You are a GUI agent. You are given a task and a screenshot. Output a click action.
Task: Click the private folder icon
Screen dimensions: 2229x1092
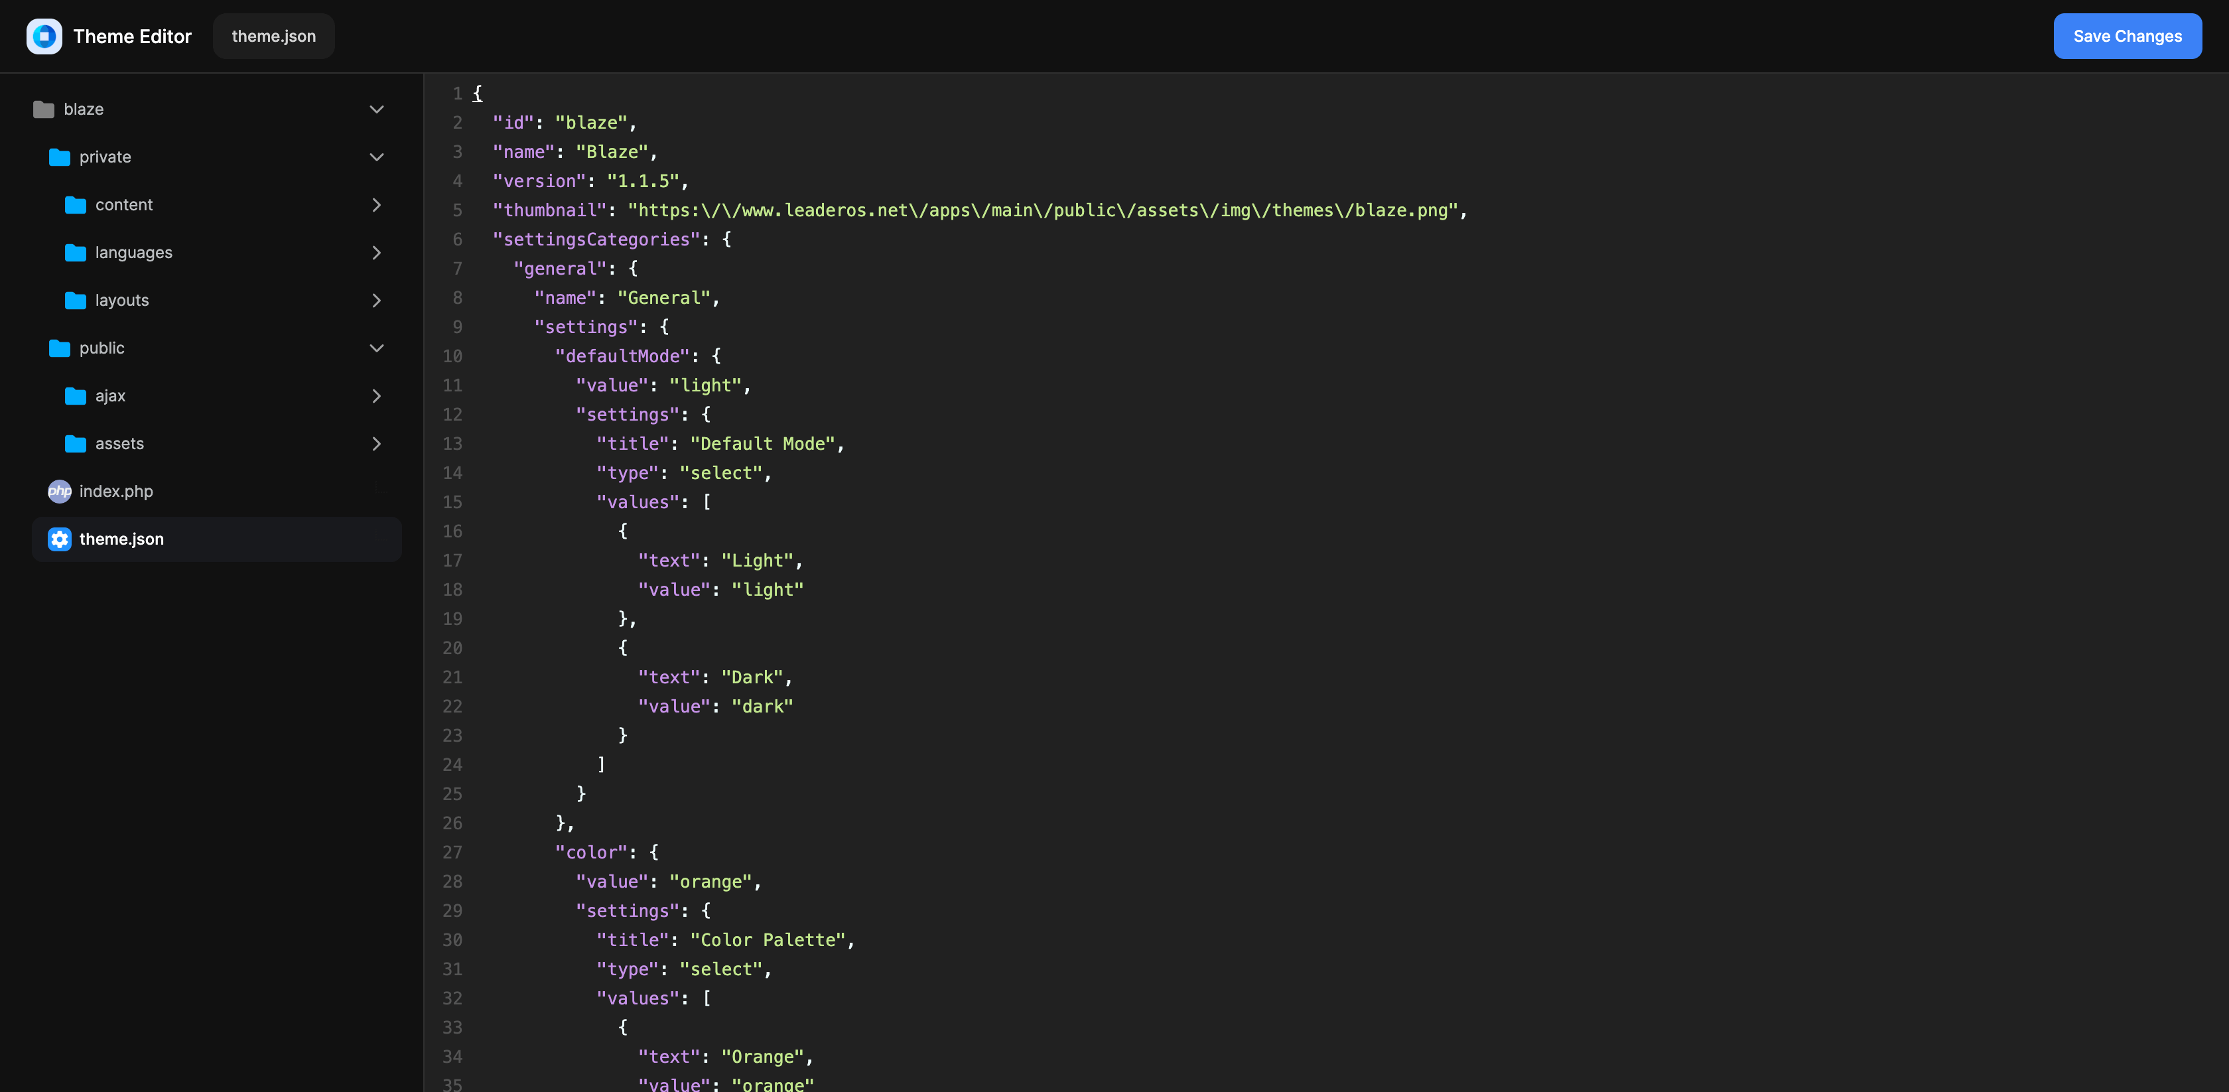[59, 157]
